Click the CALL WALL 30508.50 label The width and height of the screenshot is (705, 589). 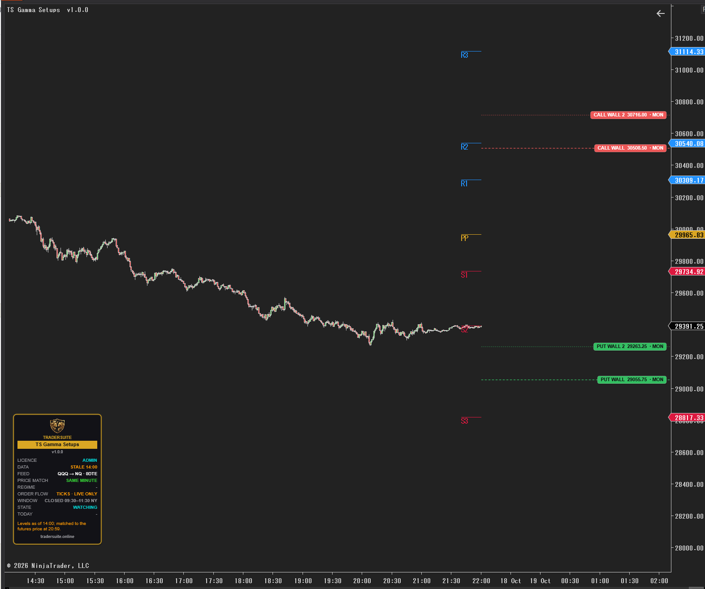click(630, 148)
